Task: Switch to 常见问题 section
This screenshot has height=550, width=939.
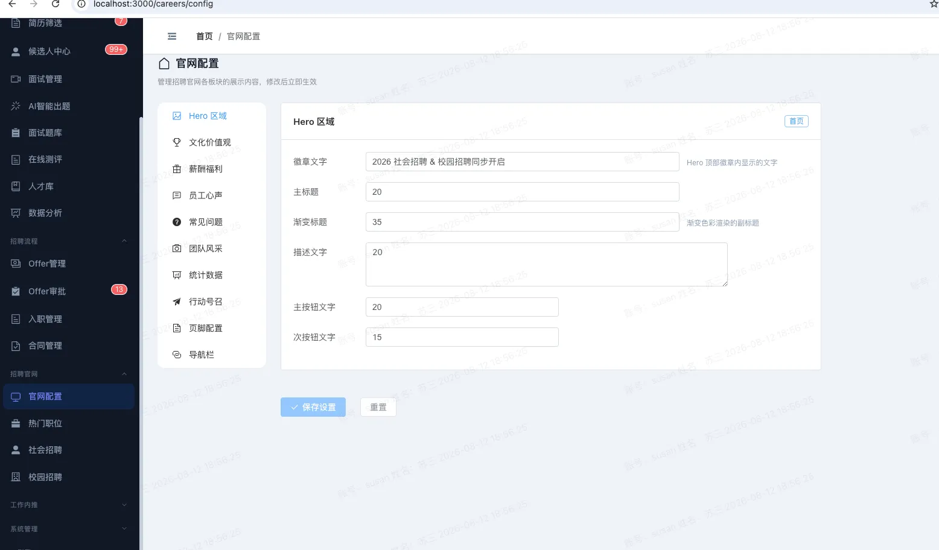Action: point(212,222)
